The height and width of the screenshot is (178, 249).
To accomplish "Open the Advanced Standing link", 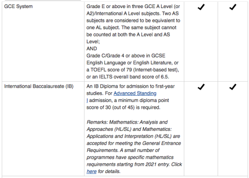I will (x=135, y=93).
